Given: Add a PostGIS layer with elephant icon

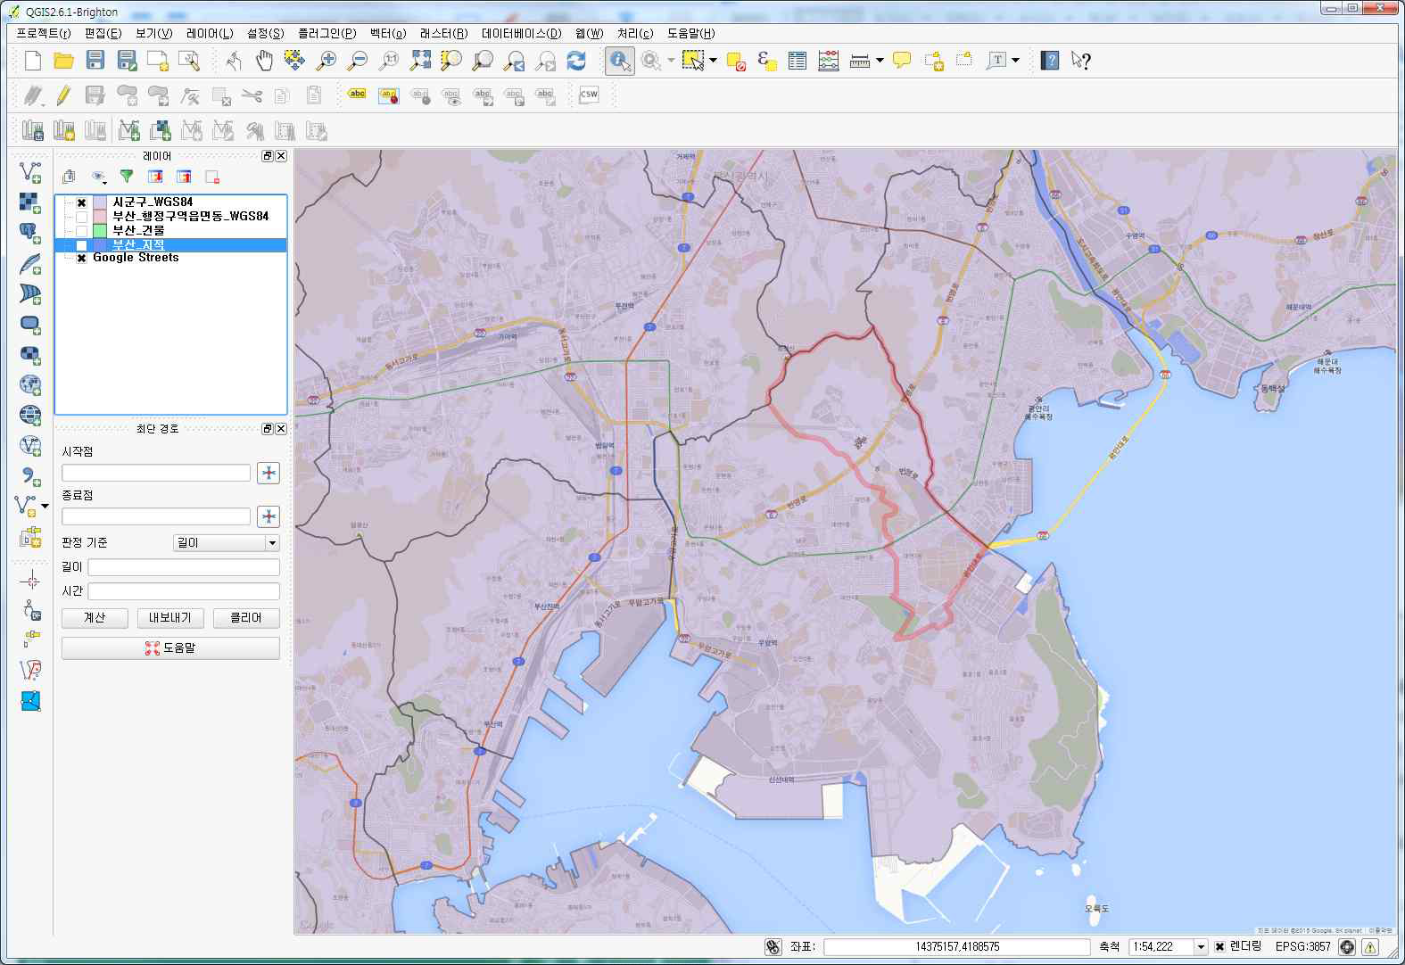Looking at the screenshot, I should click(x=30, y=233).
